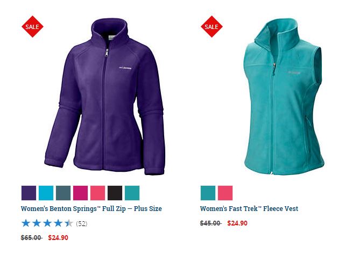Click the jacket original price $65.00
The image size is (352, 269).
tap(31, 238)
